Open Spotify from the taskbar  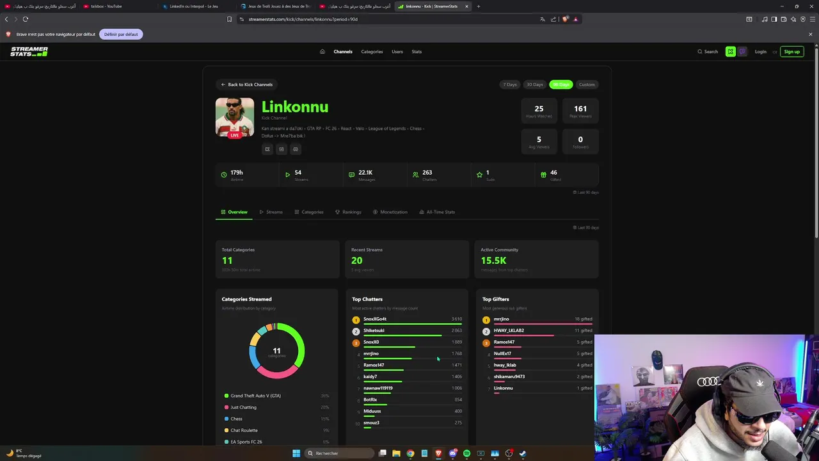tap(466, 453)
